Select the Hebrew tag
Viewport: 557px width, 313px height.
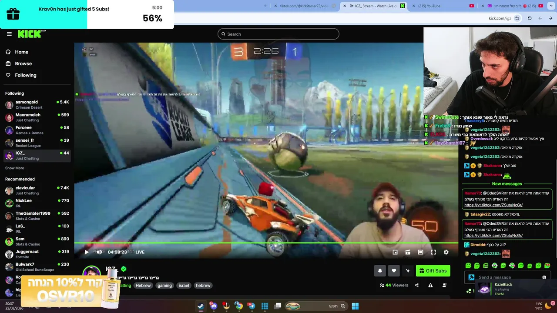(143, 286)
